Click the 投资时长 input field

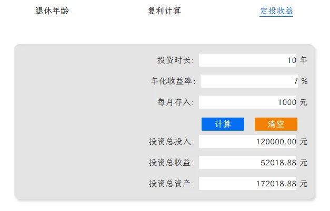[x=247, y=60]
